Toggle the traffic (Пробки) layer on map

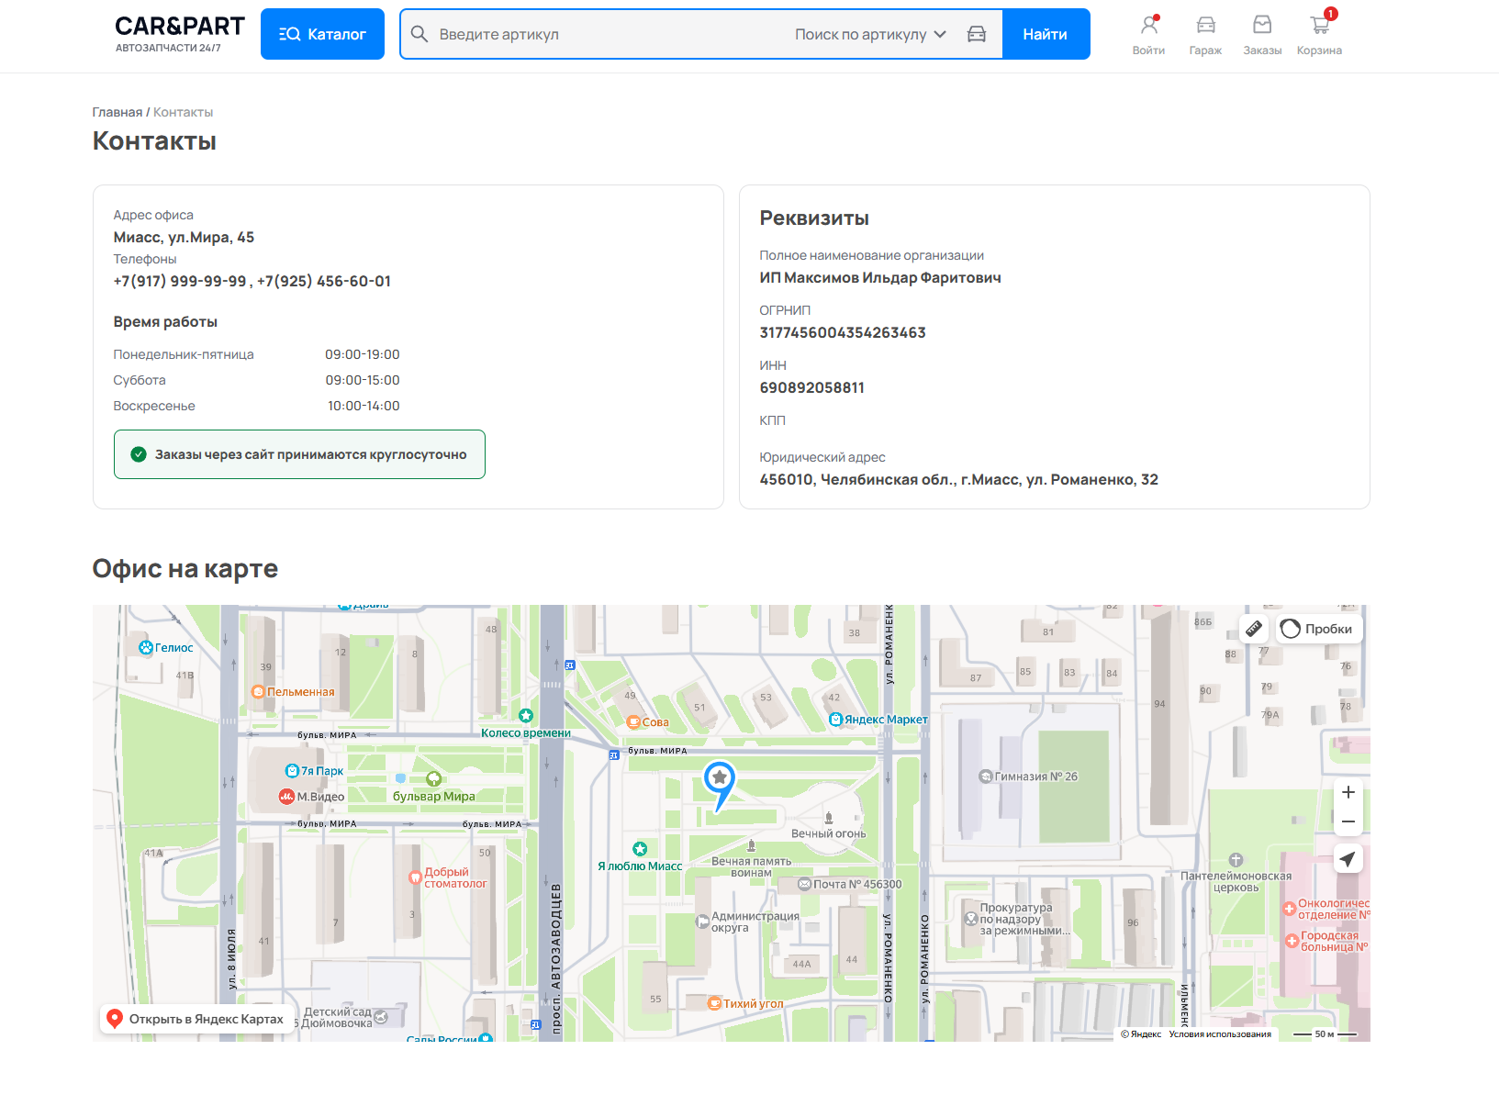coord(1317,629)
